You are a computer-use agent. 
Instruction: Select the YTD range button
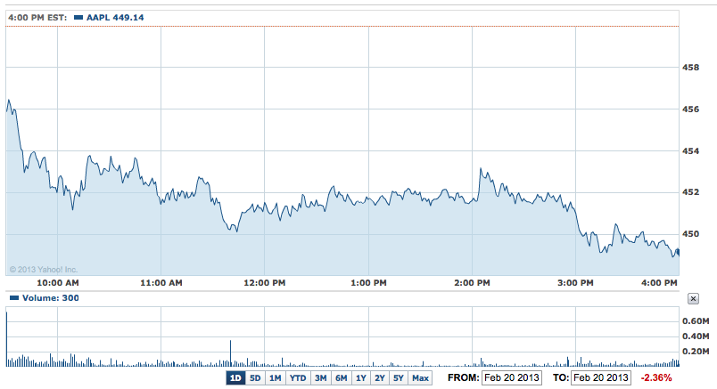297,378
